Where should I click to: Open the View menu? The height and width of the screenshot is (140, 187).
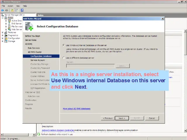point(18,6)
